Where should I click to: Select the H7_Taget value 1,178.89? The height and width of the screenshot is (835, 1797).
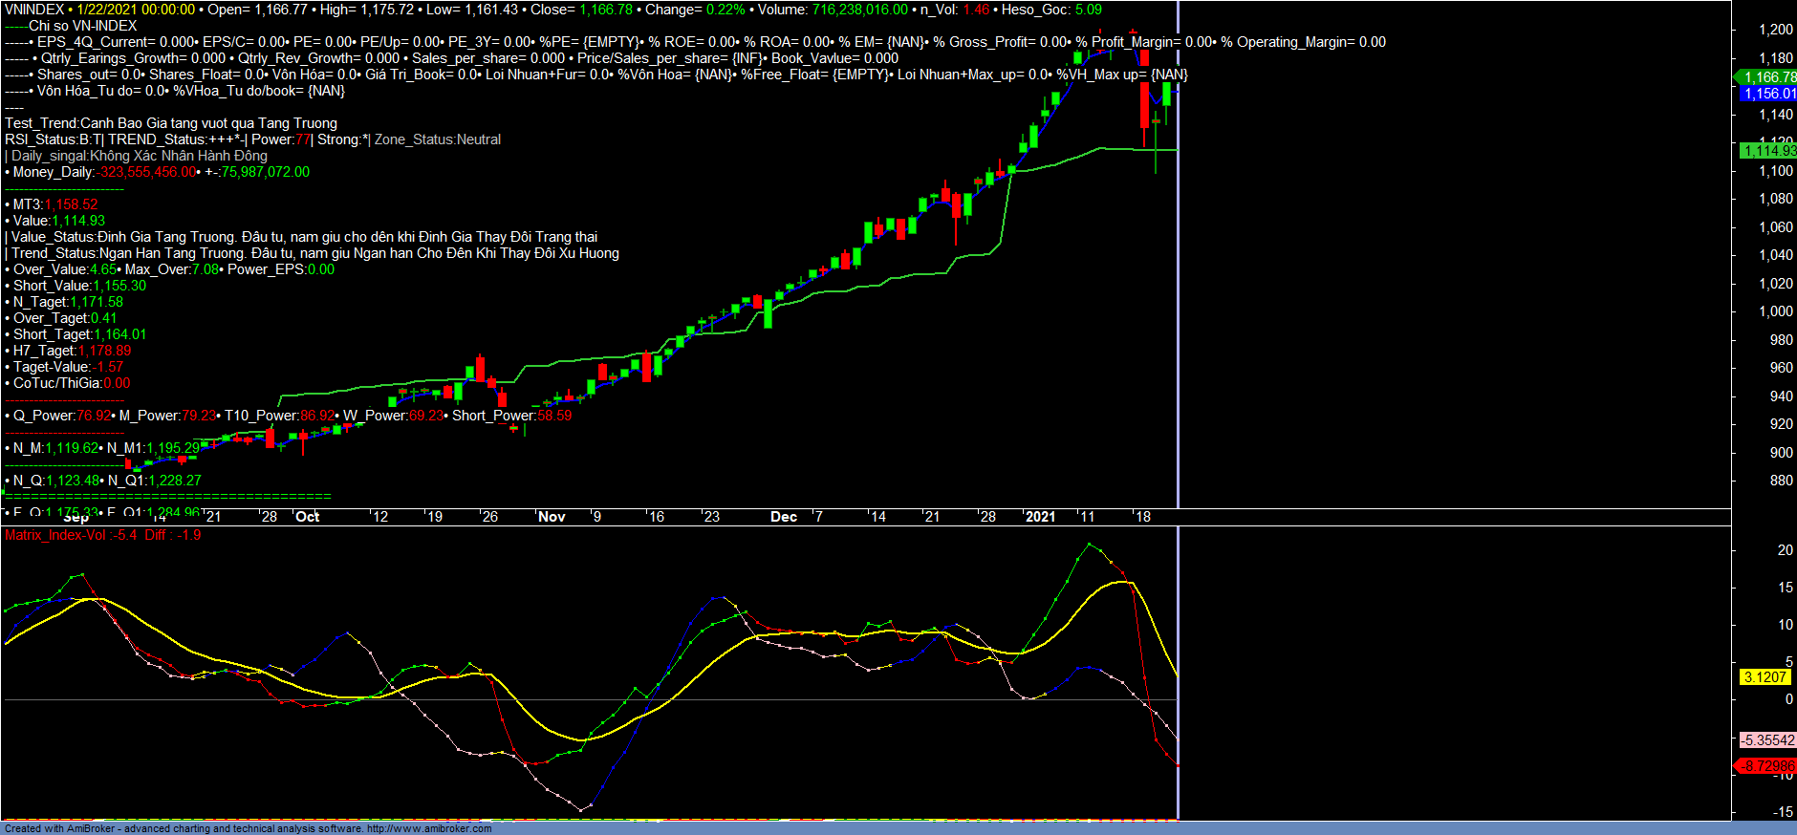[104, 351]
